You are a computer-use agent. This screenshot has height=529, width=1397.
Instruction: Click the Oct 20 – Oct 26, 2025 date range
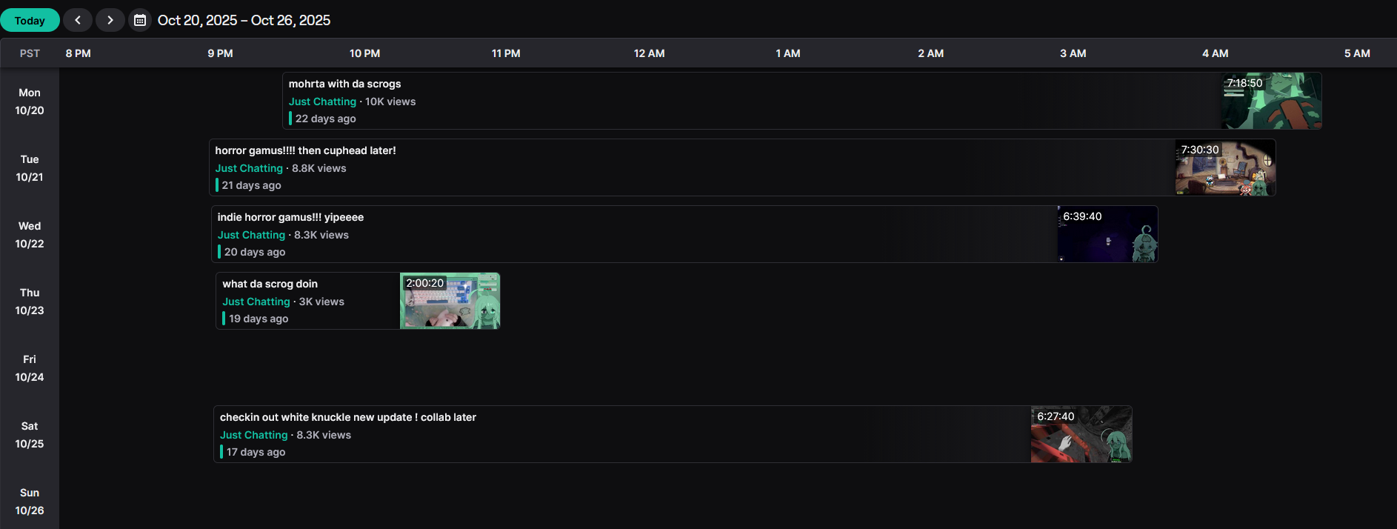pos(244,20)
